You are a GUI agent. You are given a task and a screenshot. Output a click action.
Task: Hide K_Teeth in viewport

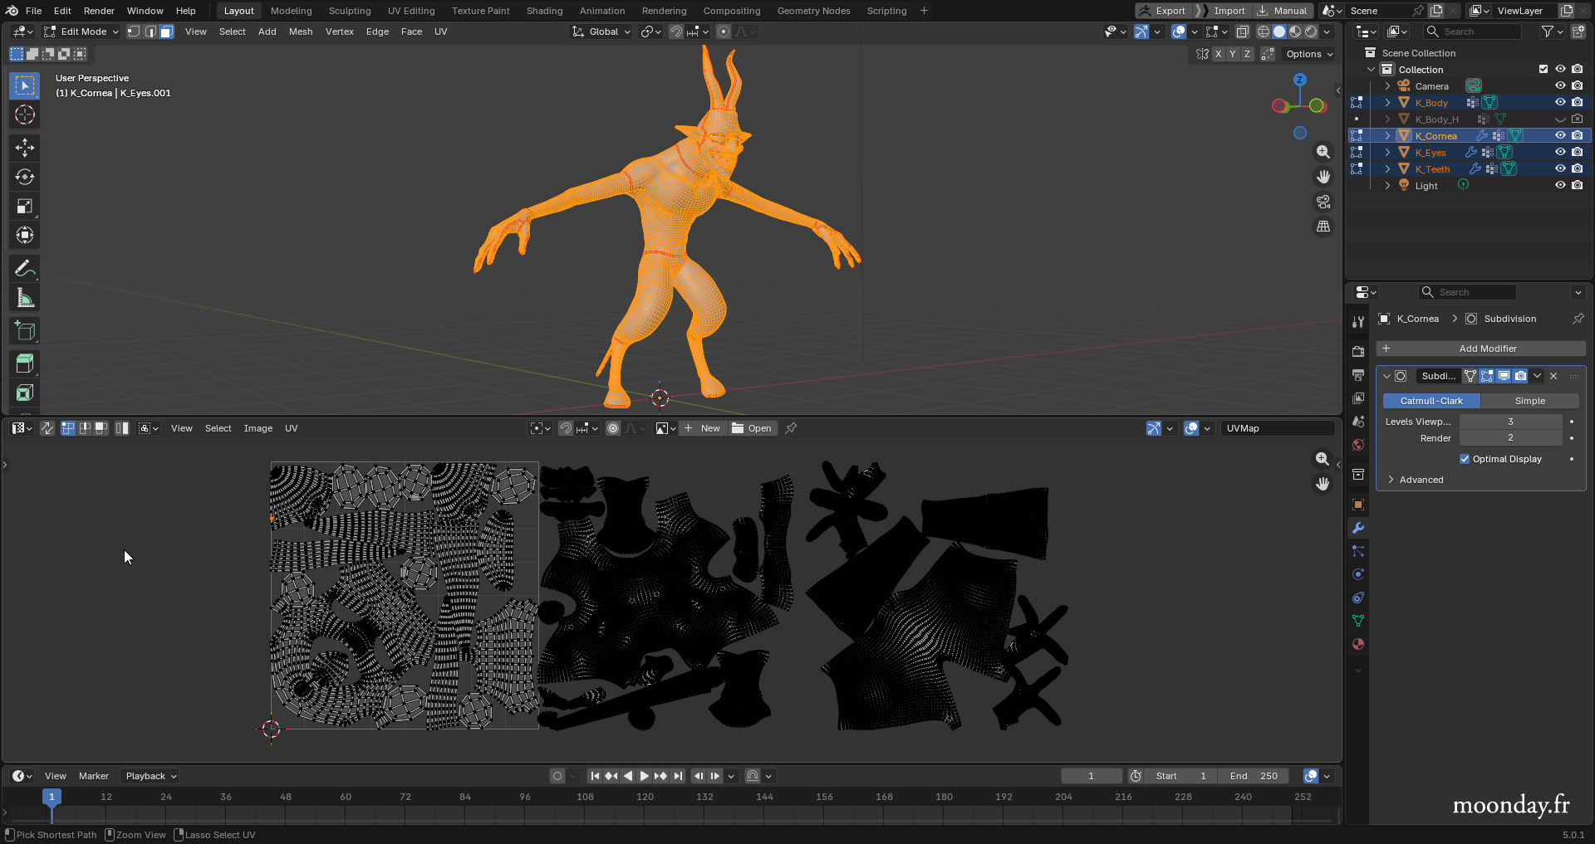(1560, 168)
